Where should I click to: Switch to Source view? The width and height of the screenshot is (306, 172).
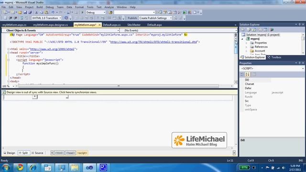pyautogui.click(x=37, y=153)
